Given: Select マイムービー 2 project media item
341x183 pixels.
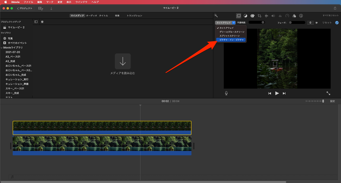Looking at the screenshot, I should click(16, 27).
